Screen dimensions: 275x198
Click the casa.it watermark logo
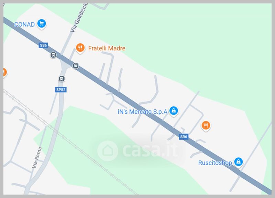pos(138,151)
